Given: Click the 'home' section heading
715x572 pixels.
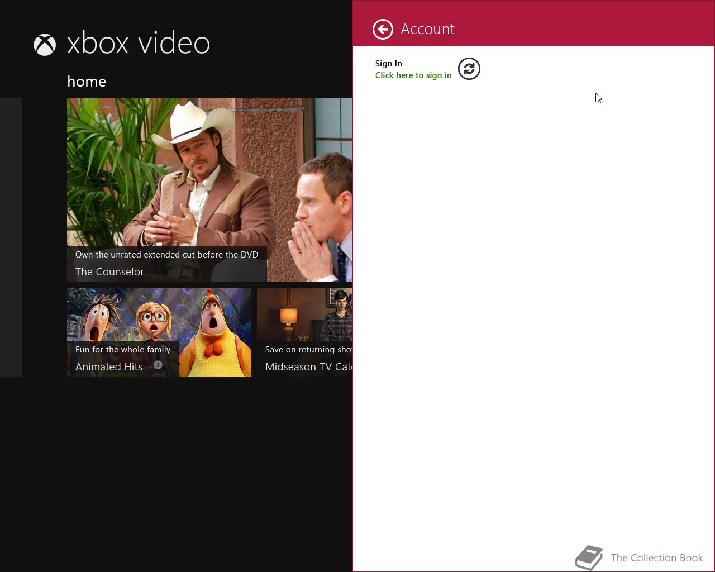Looking at the screenshot, I should pyautogui.click(x=87, y=82).
